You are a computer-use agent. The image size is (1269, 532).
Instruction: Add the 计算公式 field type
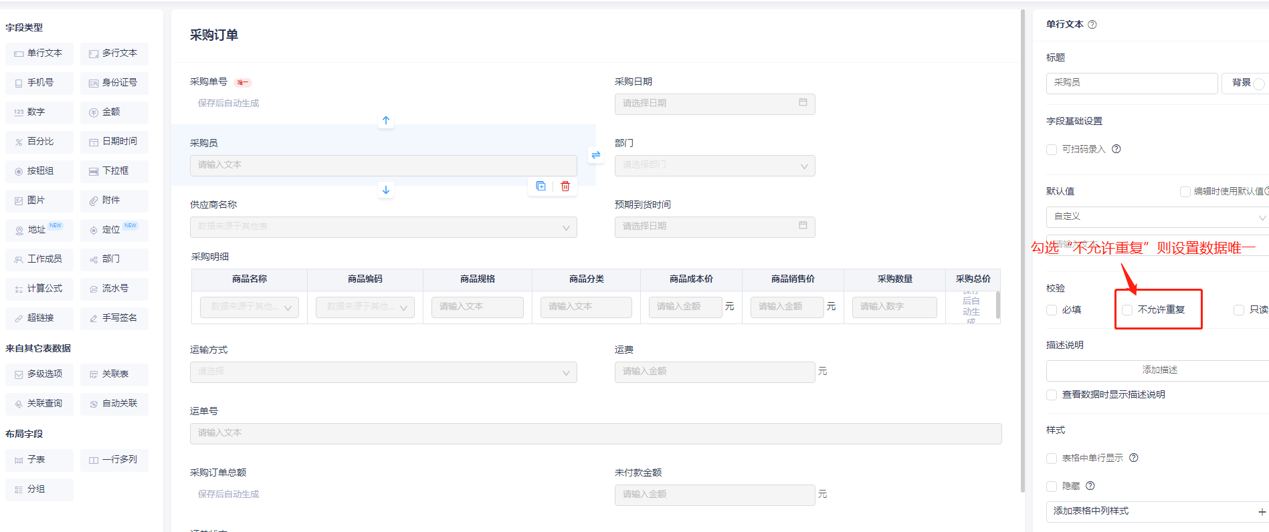[39, 289]
